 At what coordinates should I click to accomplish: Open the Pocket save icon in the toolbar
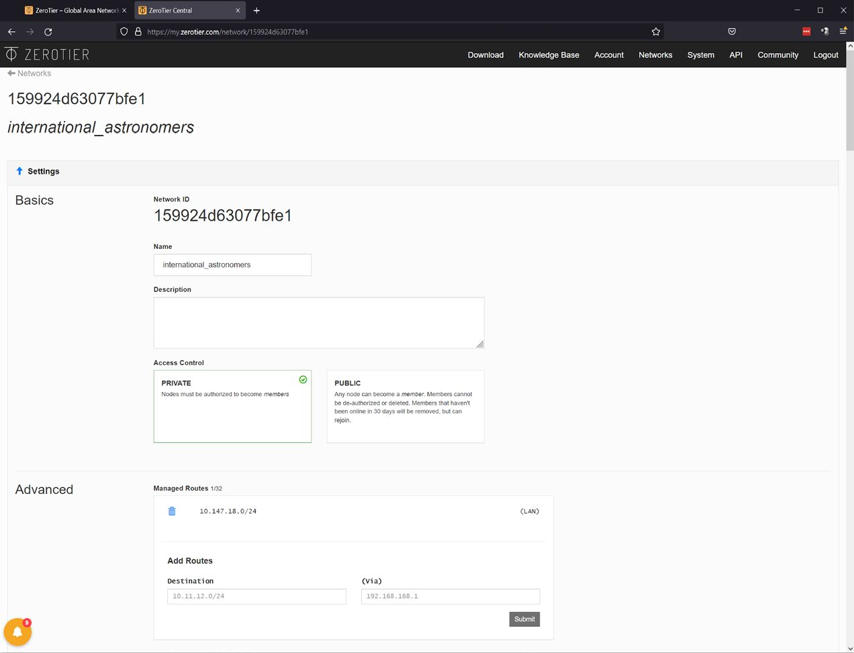pyautogui.click(x=732, y=32)
